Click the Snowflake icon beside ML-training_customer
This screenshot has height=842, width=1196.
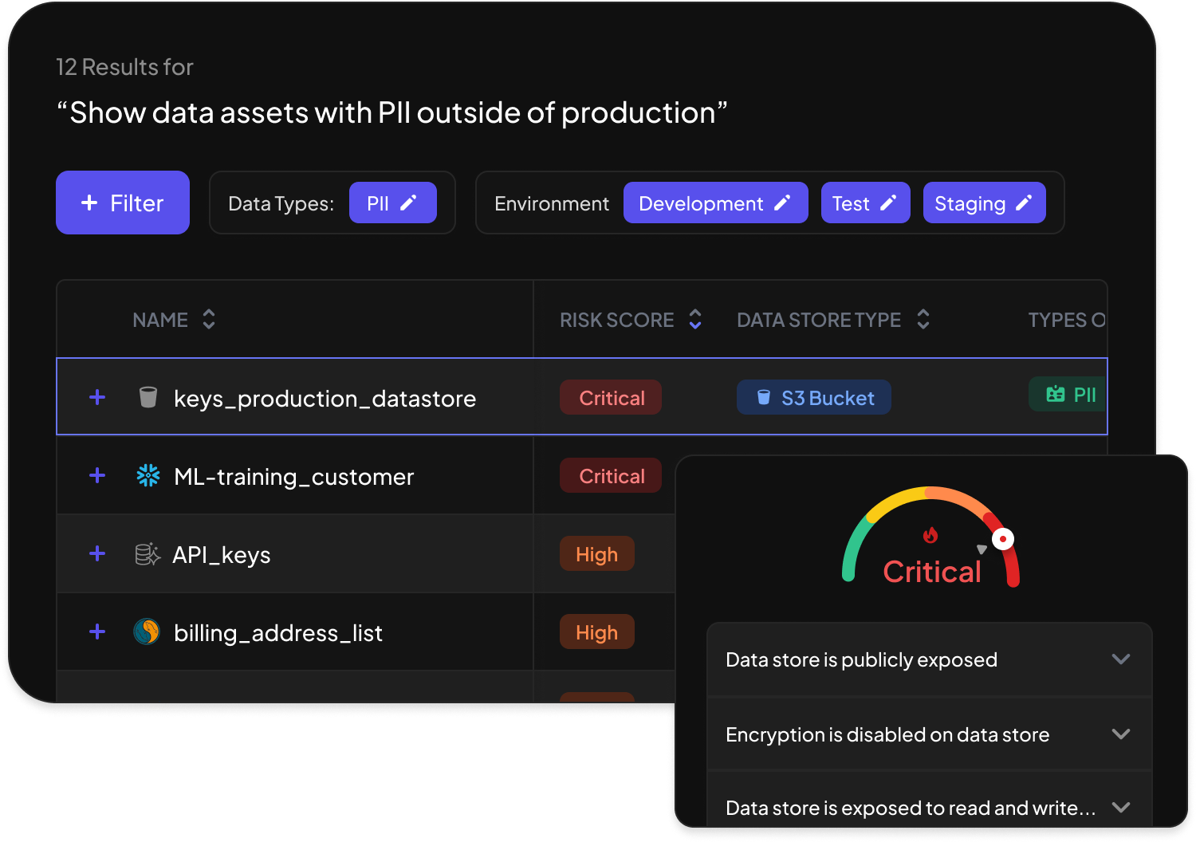point(148,476)
